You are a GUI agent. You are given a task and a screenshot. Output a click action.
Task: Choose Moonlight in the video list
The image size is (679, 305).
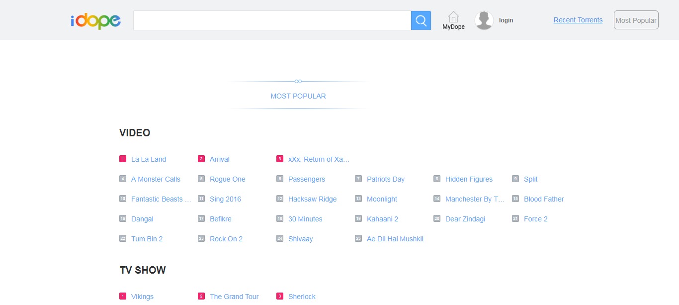pyautogui.click(x=382, y=199)
